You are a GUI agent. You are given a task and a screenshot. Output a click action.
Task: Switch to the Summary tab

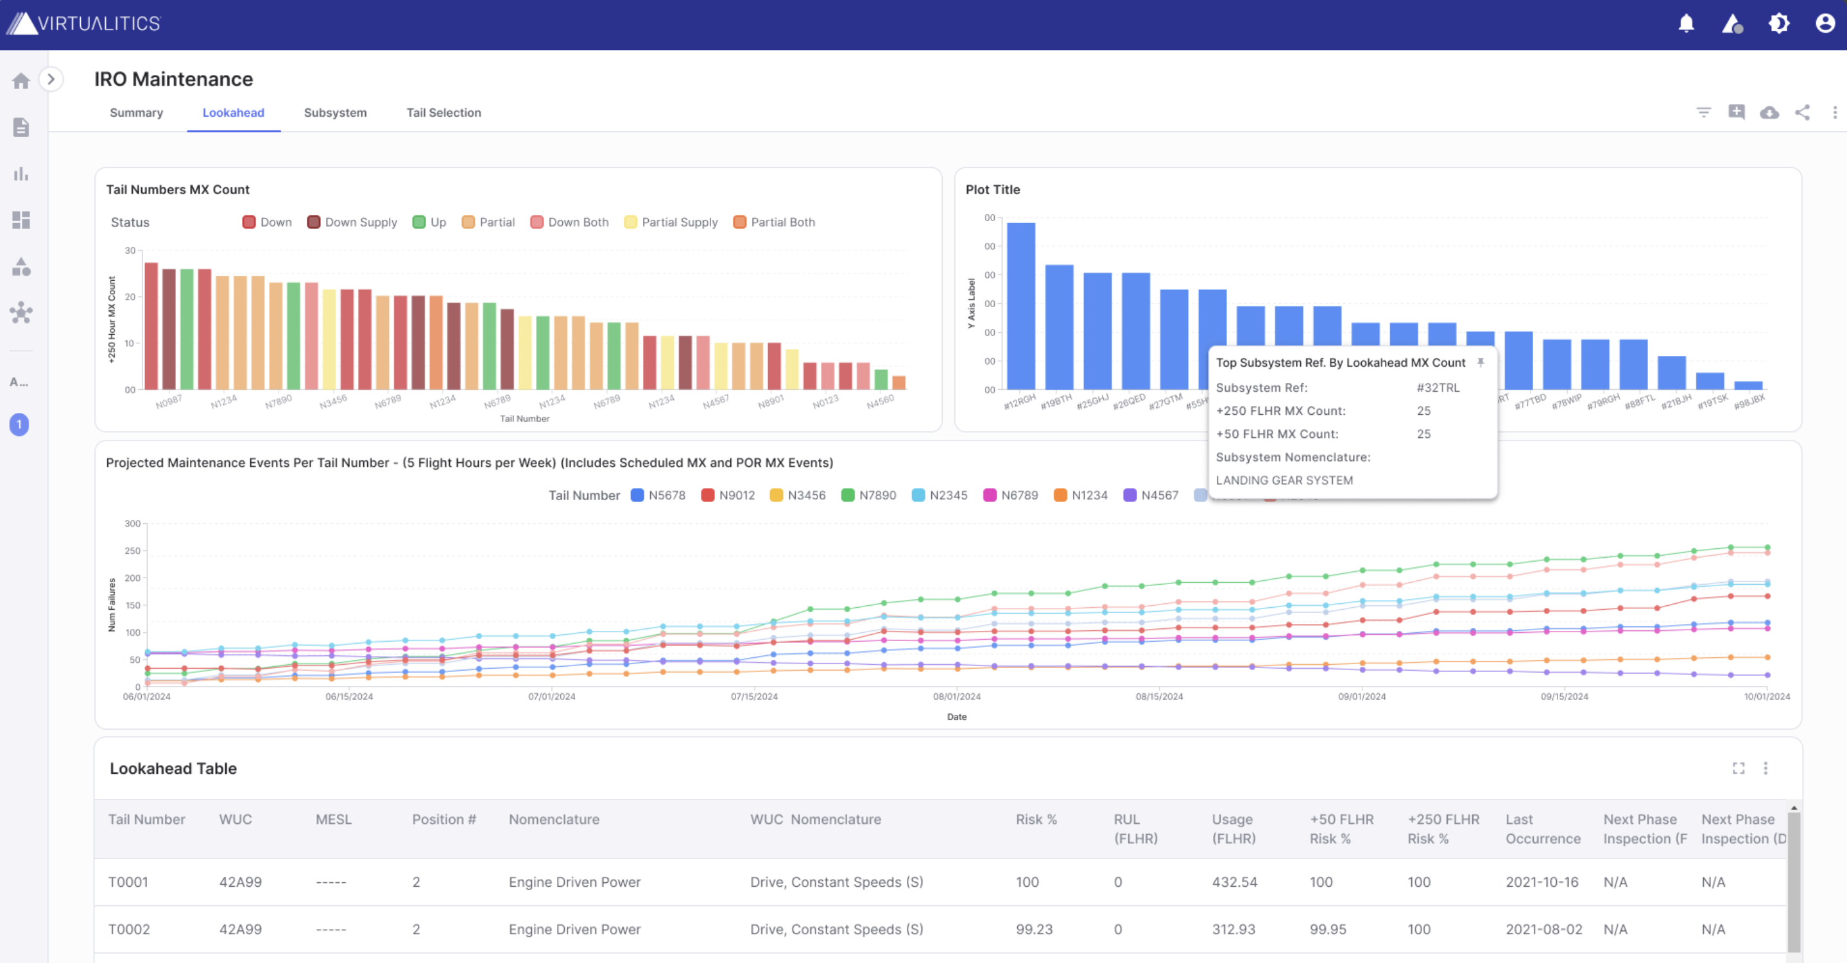point(136,112)
